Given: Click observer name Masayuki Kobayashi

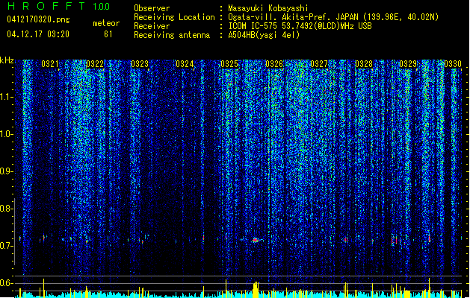Looking at the screenshot, I should pos(268,8).
